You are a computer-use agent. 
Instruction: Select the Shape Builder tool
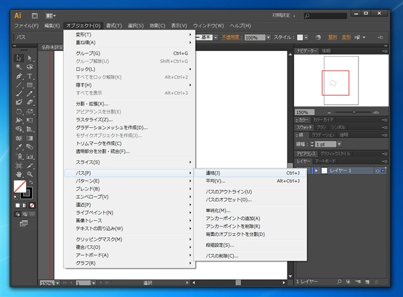tap(19, 129)
